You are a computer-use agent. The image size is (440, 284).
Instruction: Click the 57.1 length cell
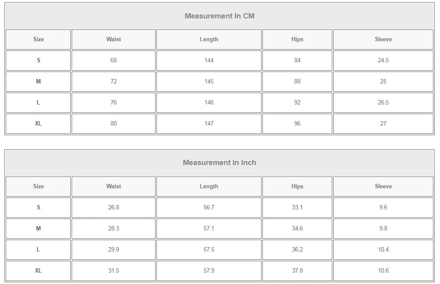tap(209, 229)
